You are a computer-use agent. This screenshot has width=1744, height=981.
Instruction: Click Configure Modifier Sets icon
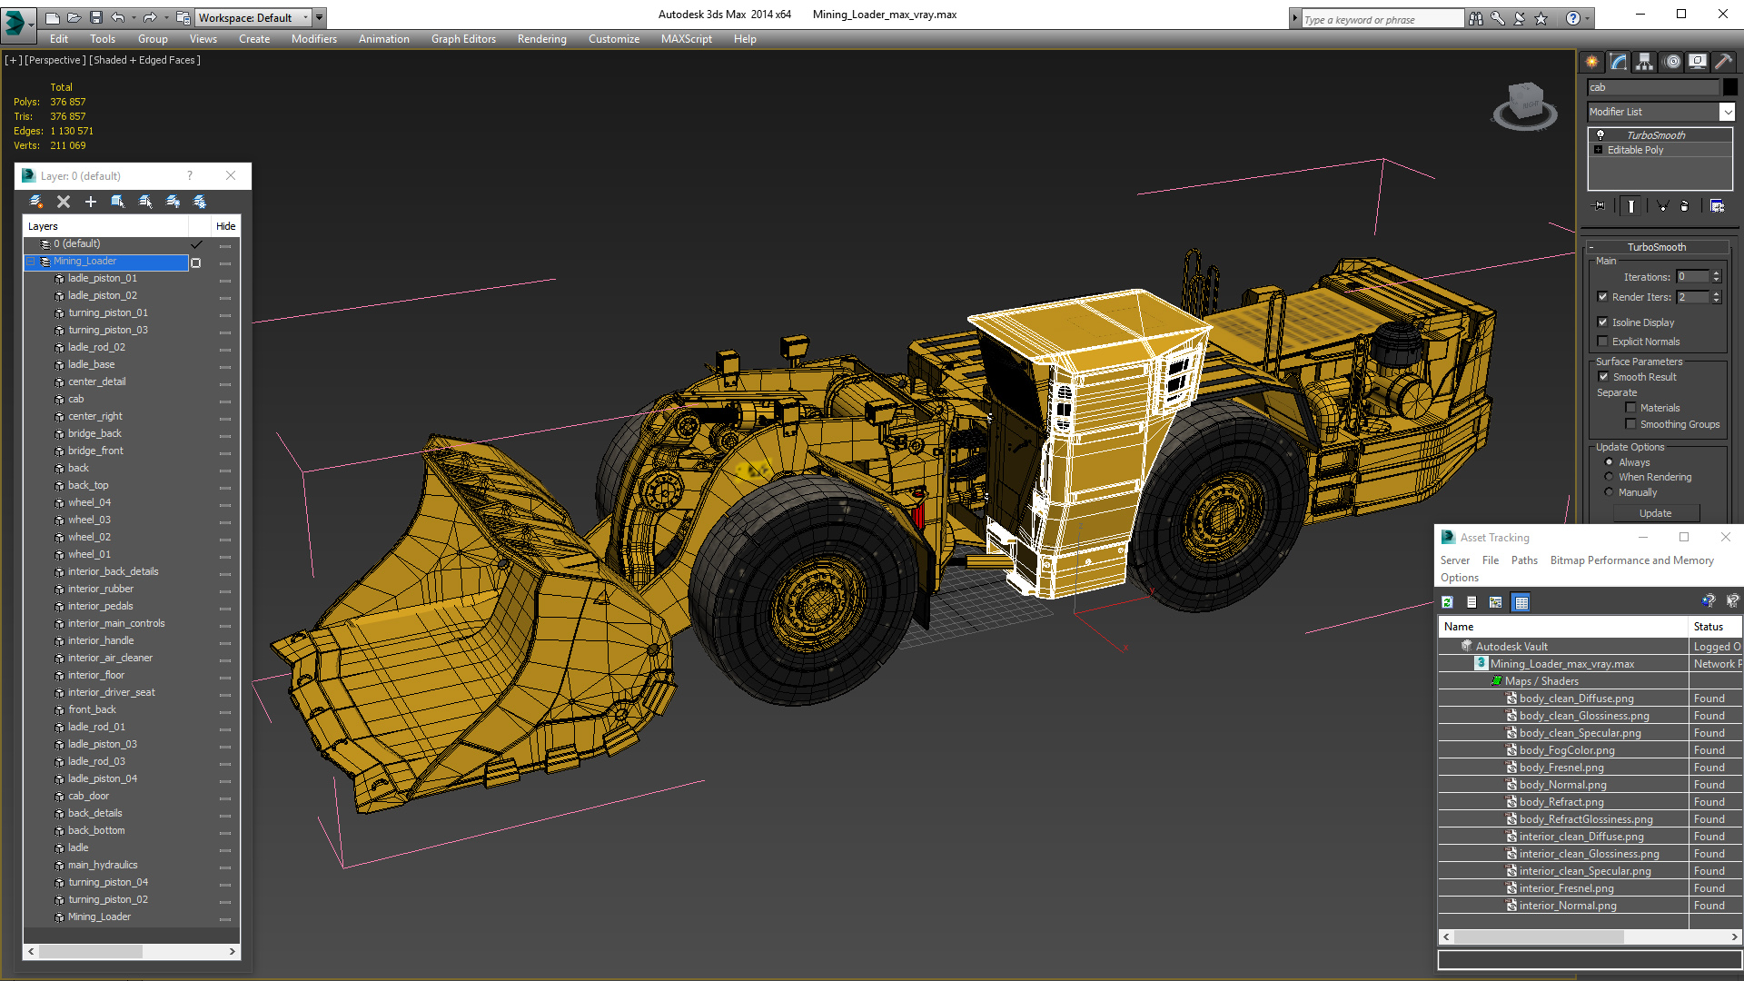pos(1717,206)
